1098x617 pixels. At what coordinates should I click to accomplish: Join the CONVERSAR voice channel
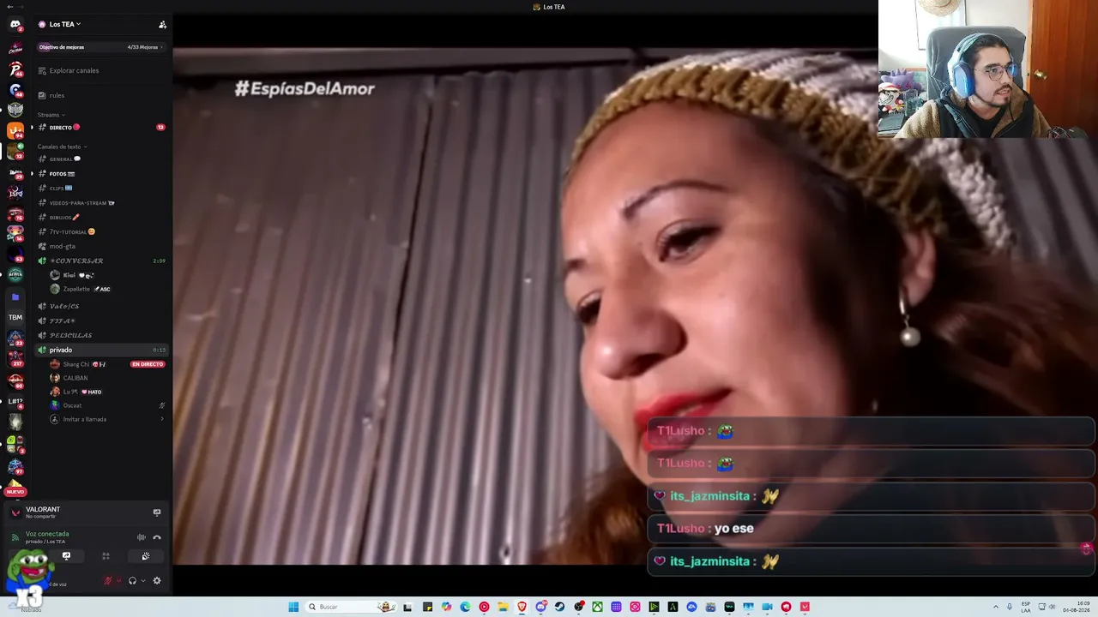click(x=101, y=261)
